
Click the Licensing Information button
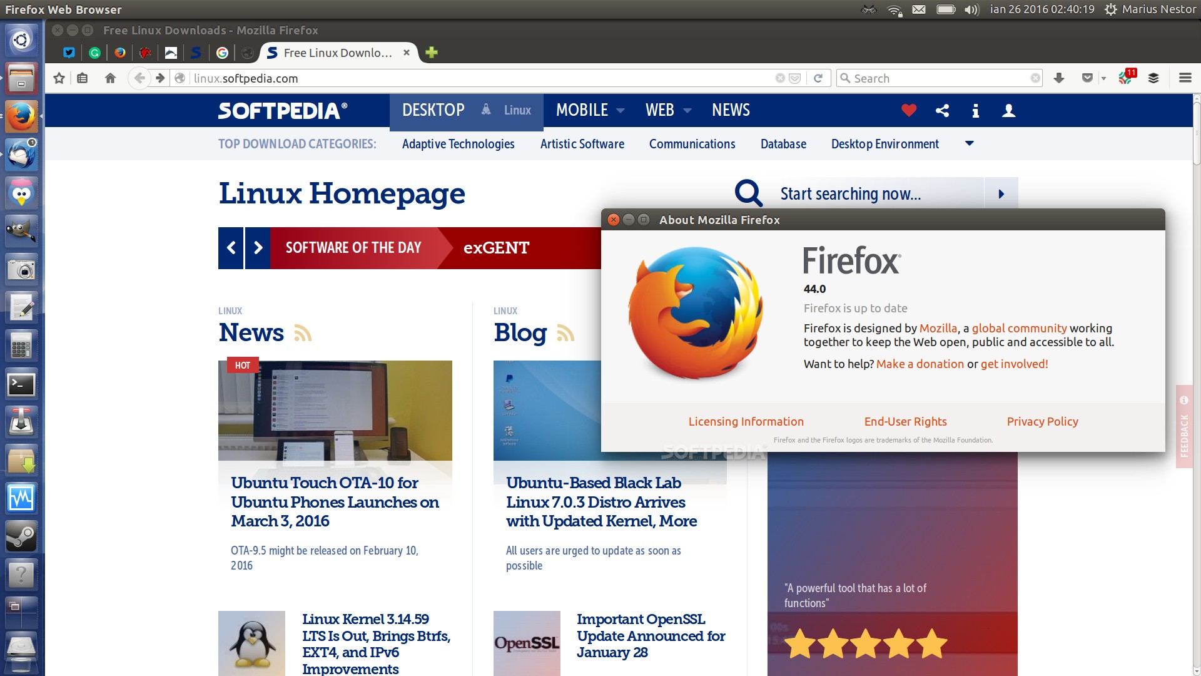click(746, 421)
